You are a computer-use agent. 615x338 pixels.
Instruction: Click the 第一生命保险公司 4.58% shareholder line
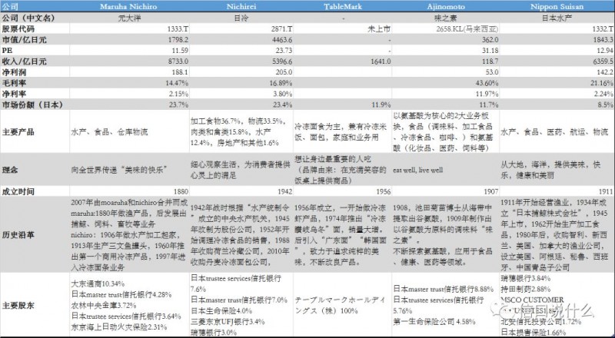pyautogui.click(x=434, y=322)
